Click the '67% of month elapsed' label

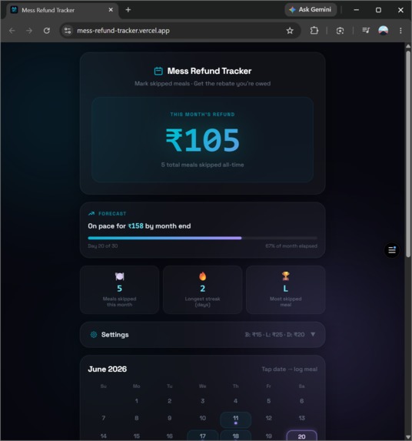(291, 246)
